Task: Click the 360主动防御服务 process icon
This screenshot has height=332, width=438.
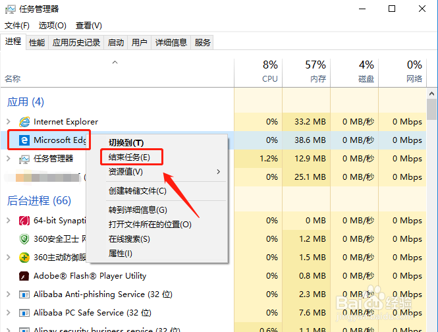Action: [24, 258]
